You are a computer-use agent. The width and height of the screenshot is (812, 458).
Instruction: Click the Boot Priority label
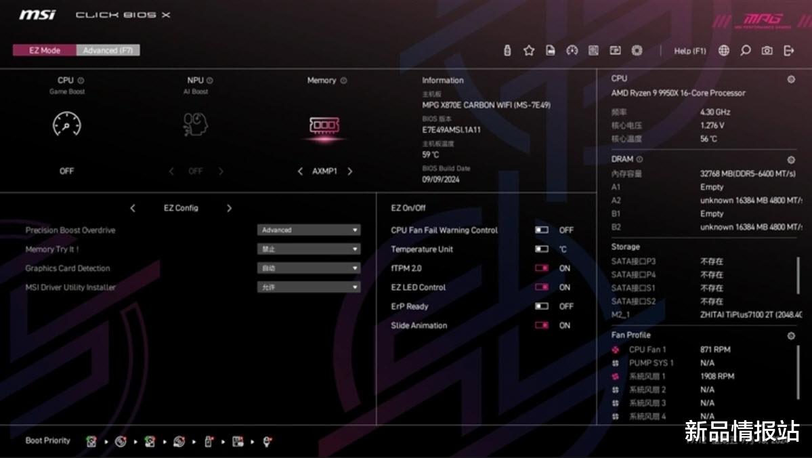[47, 440]
